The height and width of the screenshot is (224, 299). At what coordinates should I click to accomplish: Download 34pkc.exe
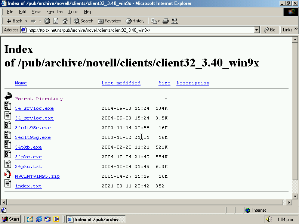point(28,157)
